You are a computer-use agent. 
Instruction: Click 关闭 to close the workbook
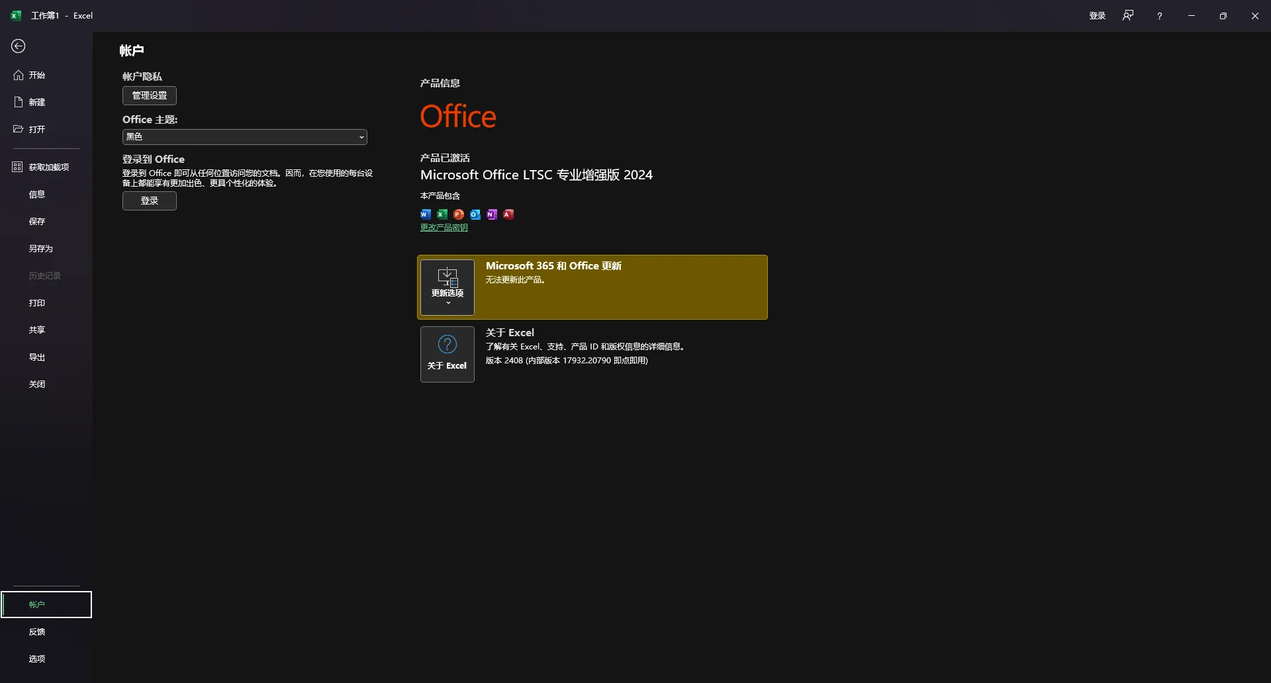pyautogui.click(x=46, y=384)
